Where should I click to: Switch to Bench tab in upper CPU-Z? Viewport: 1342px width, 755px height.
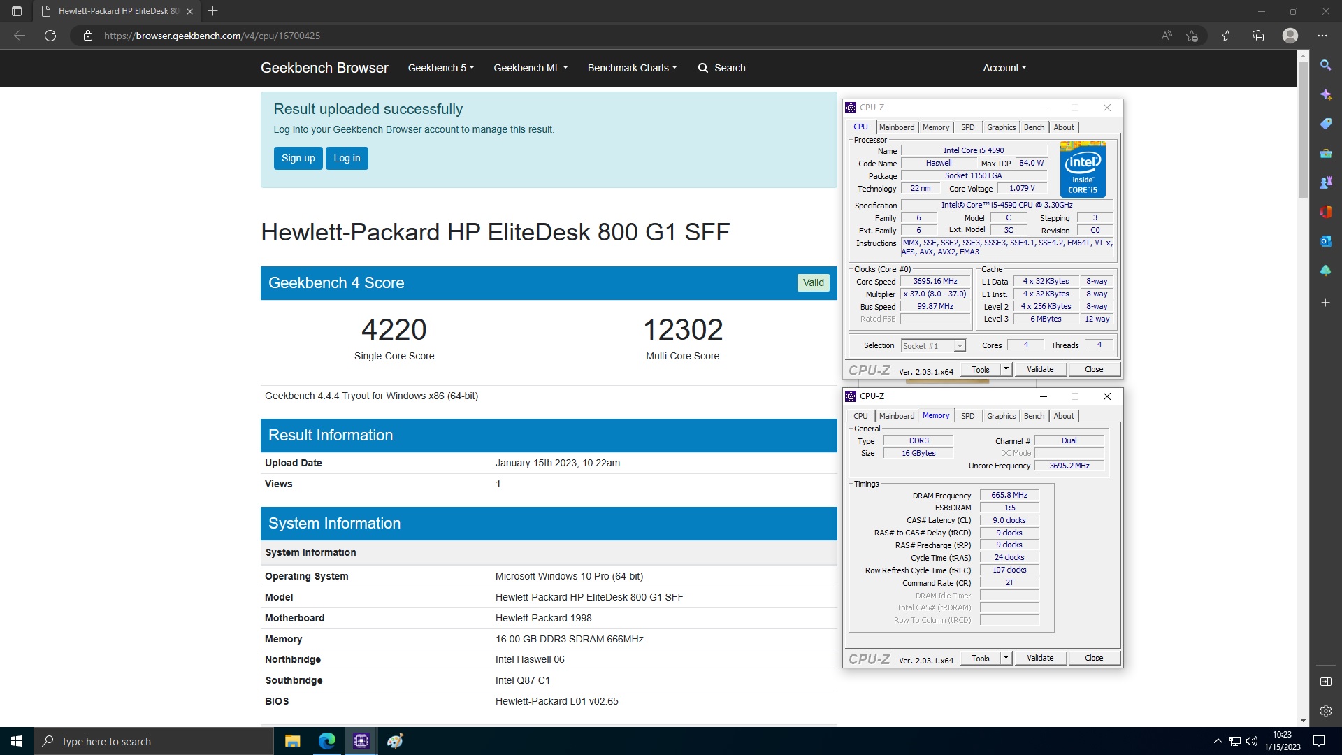tap(1034, 127)
